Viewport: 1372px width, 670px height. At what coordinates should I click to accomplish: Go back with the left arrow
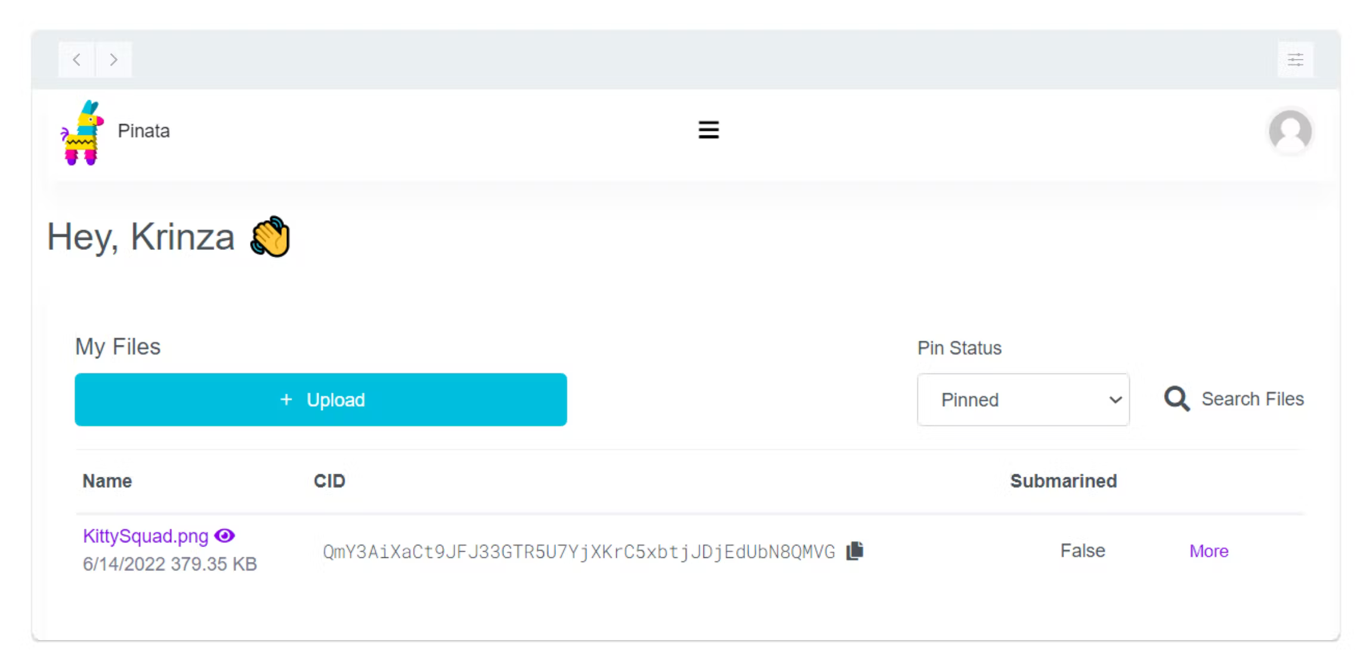(x=76, y=60)
